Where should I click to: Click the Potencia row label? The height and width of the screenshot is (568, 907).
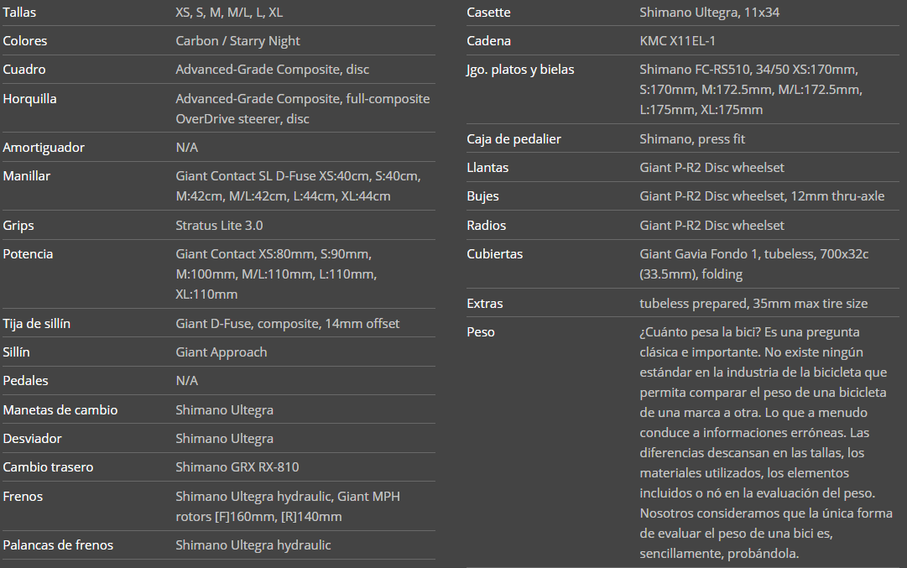point(28,254)
